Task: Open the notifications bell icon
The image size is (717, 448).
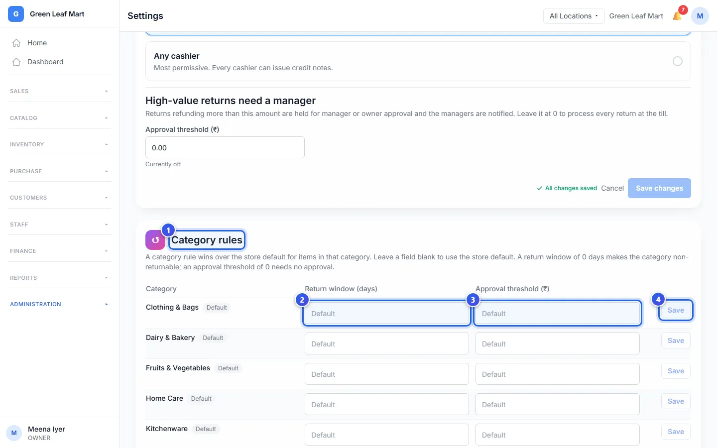Action: (677, 16)
